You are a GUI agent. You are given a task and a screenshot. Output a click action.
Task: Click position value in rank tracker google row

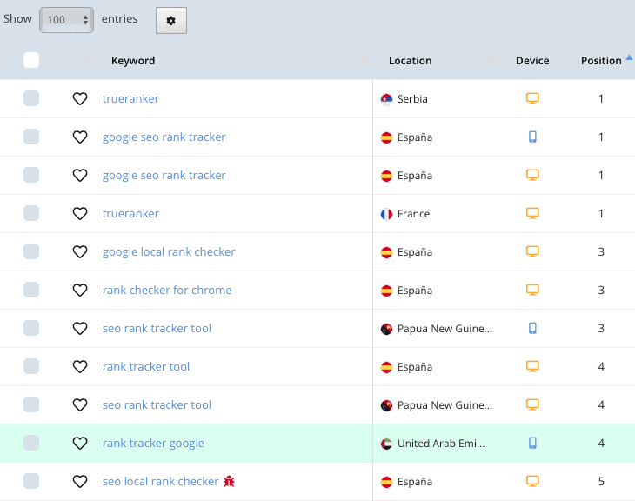(x=601, y=443)
